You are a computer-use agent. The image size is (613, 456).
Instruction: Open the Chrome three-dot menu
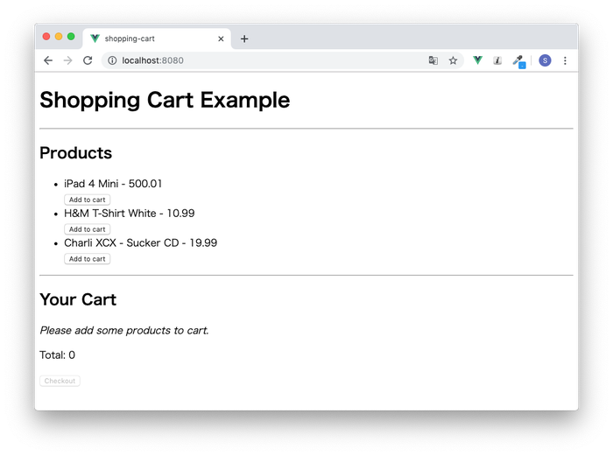(x=565, y=60)
